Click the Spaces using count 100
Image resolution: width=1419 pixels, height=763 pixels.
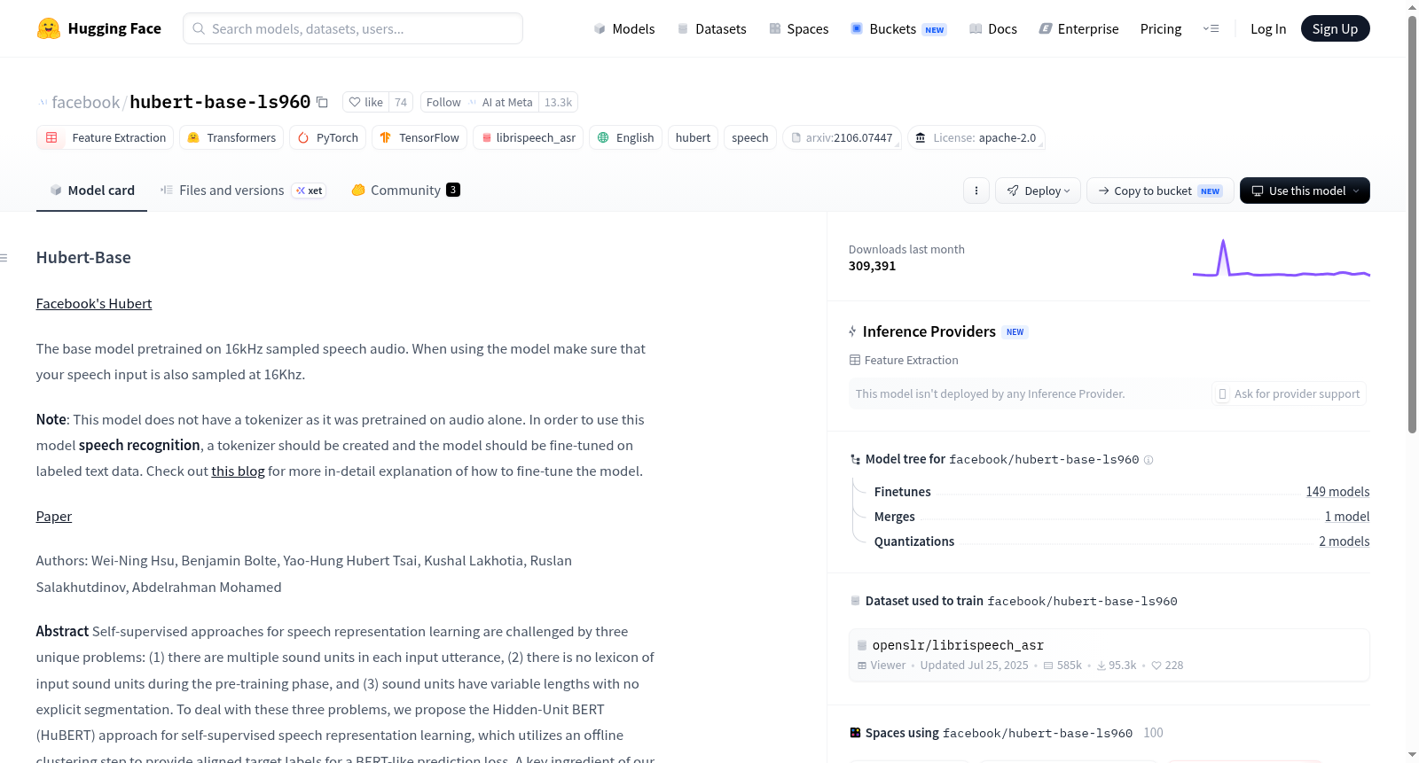[x=1153, y=733]
